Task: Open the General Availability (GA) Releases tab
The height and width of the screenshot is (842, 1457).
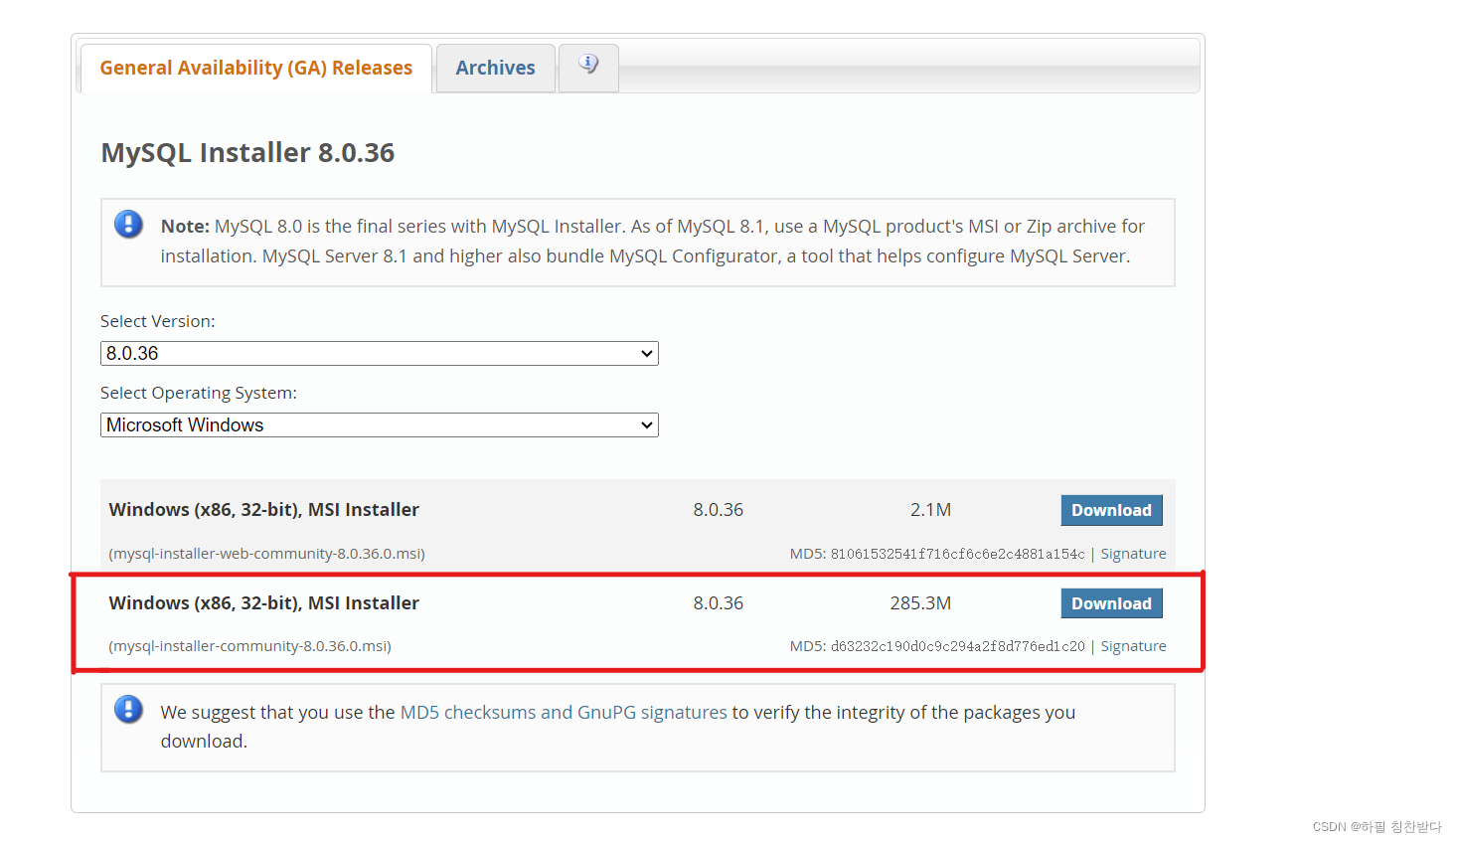Action: [x=256, y=68]
